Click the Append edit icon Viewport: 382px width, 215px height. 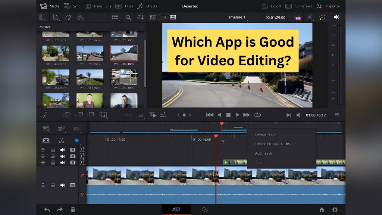[67, 115]
